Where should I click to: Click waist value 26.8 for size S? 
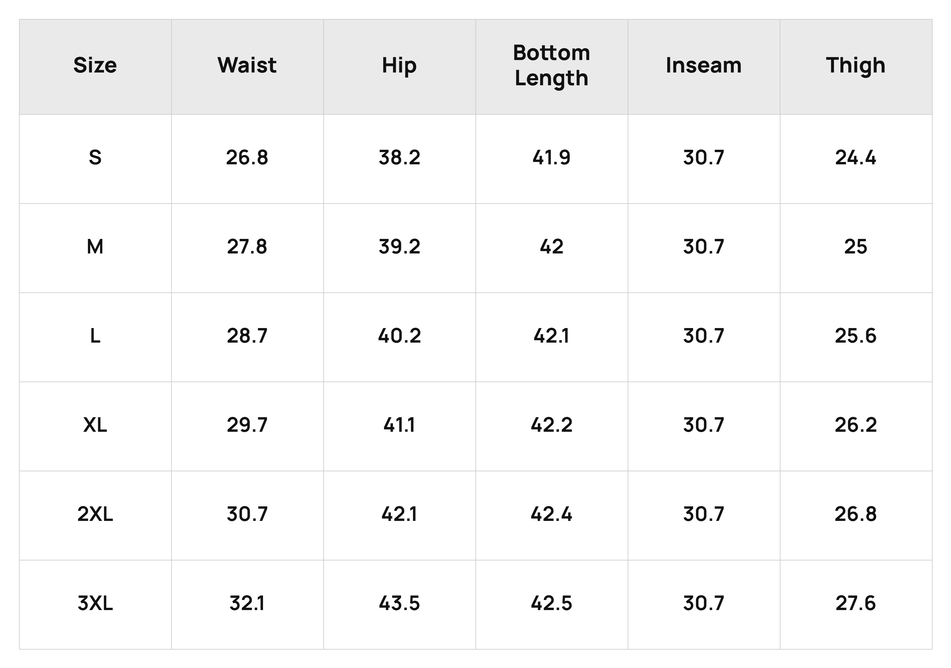247,158
